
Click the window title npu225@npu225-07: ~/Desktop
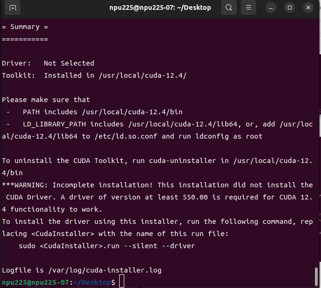coord(160,7)
